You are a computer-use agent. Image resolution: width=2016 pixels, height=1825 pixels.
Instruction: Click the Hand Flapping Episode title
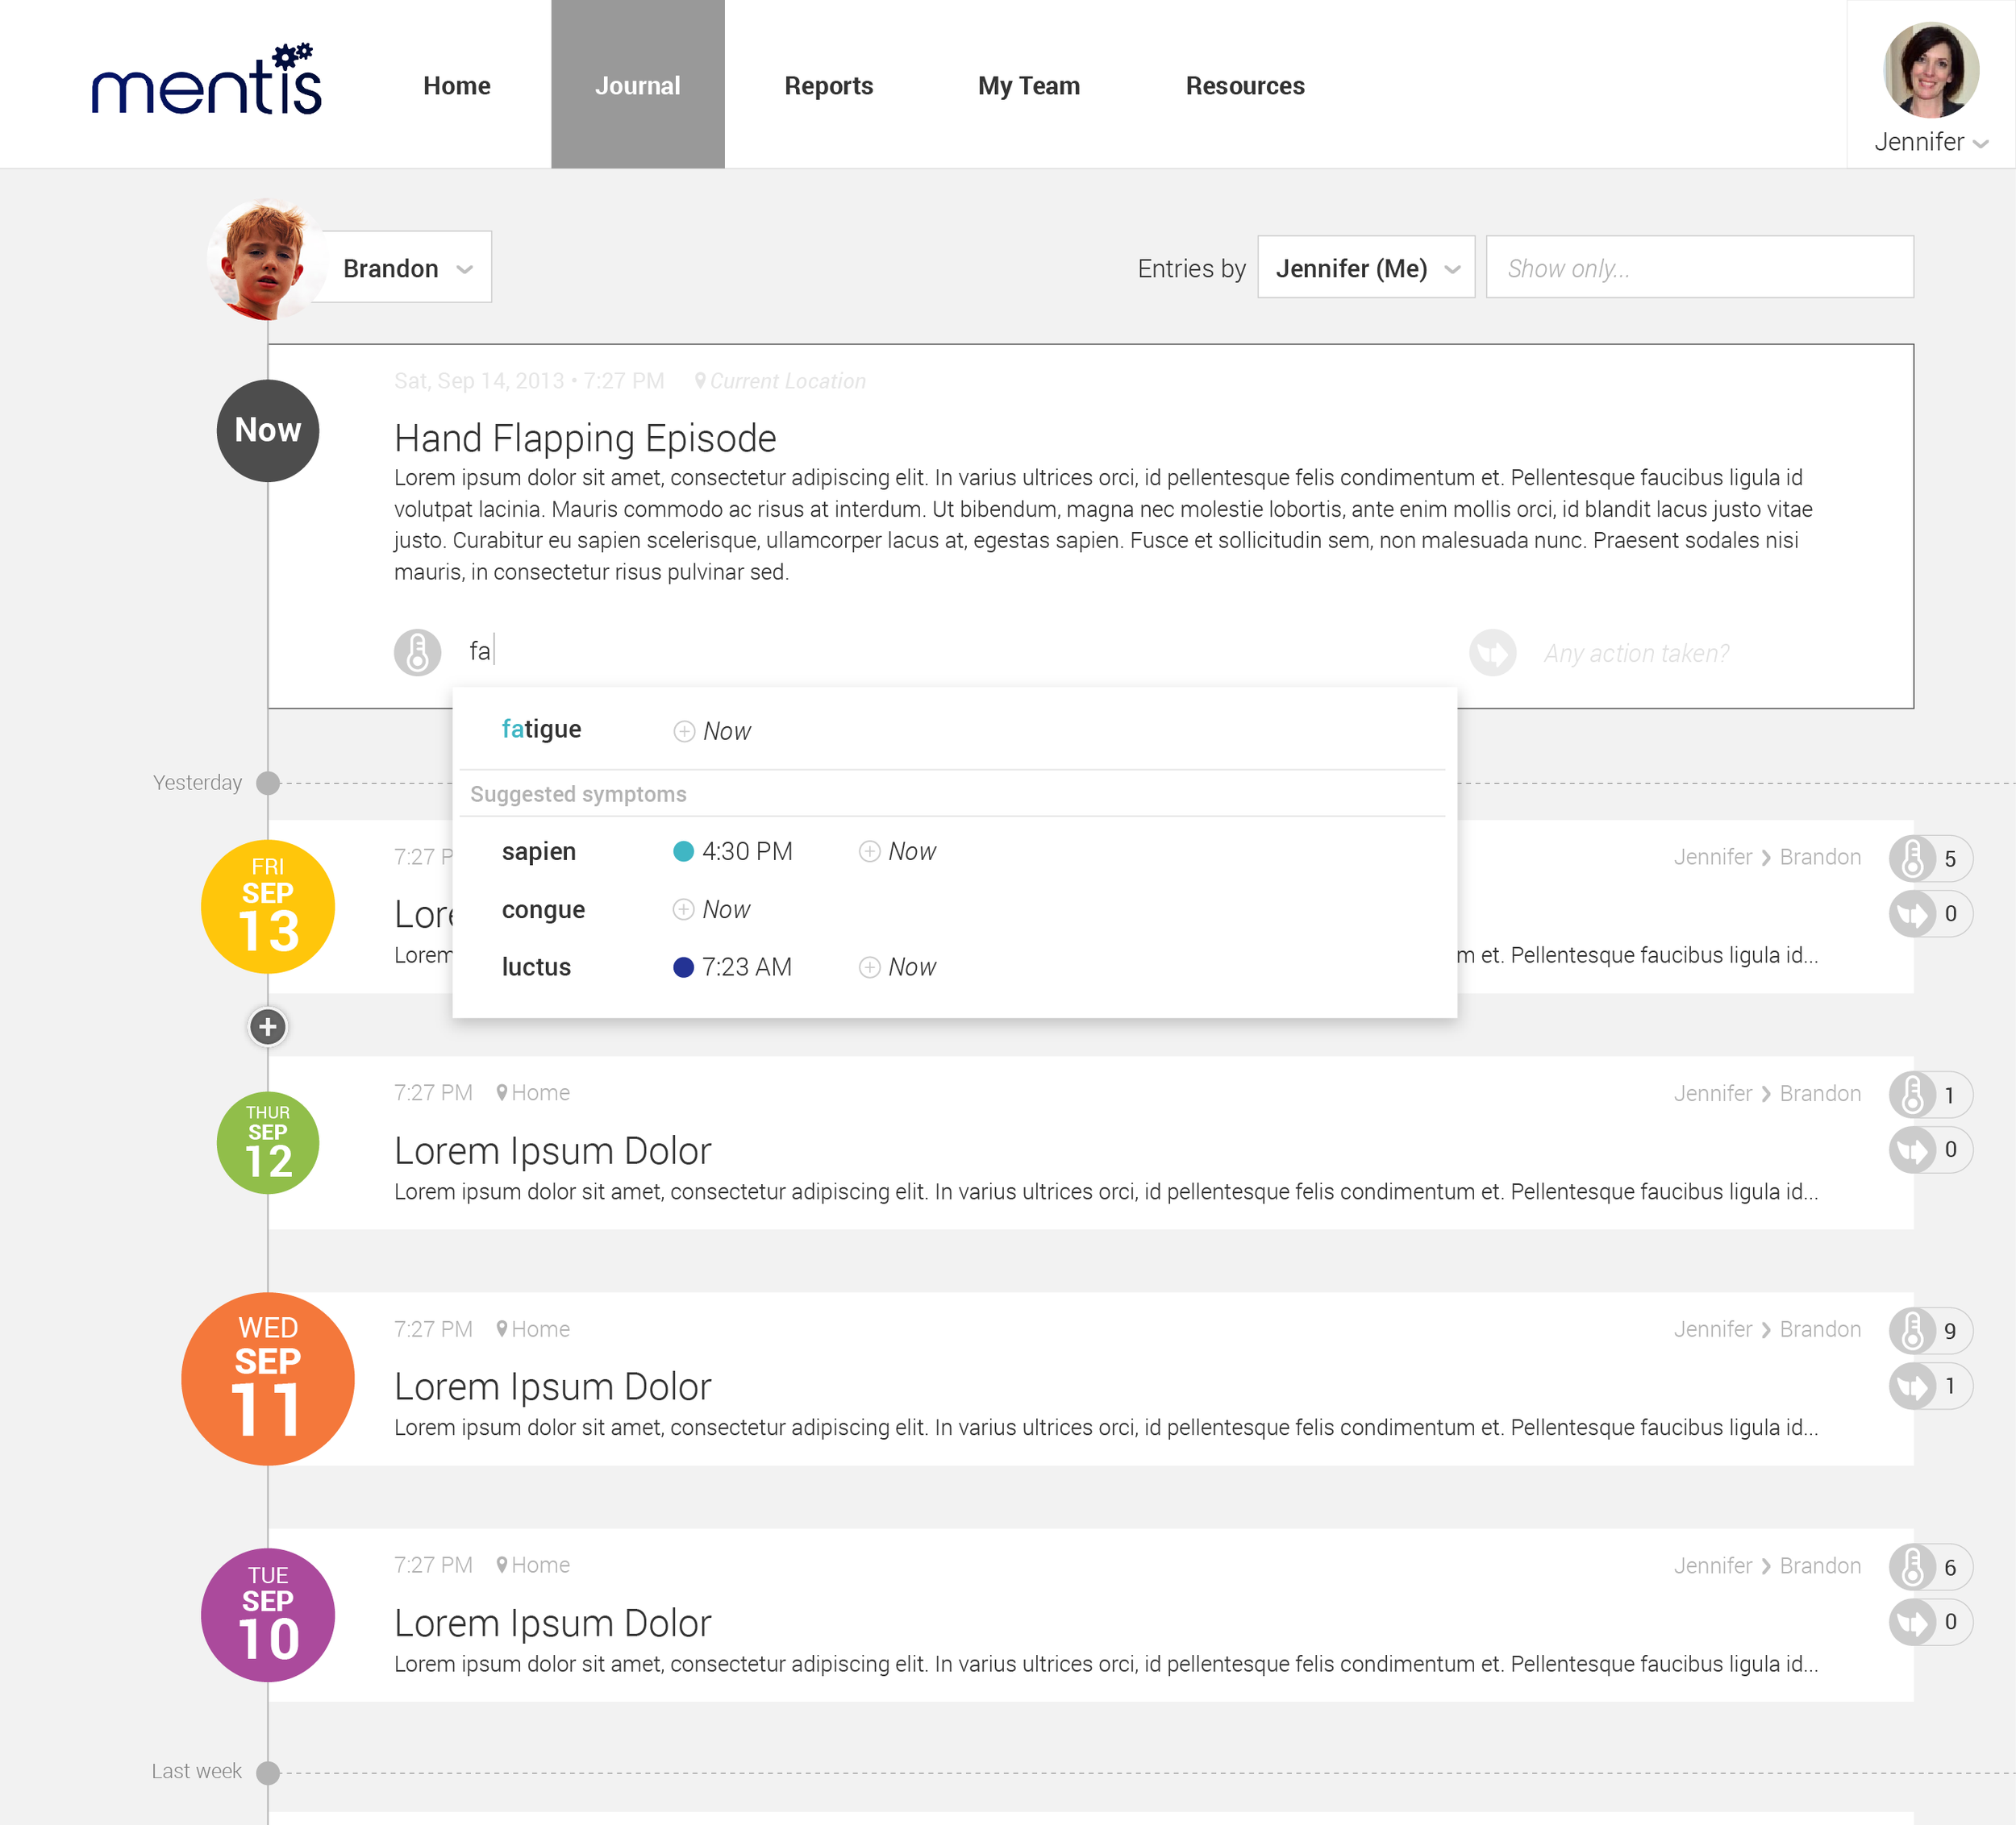[x=585, y=438]
